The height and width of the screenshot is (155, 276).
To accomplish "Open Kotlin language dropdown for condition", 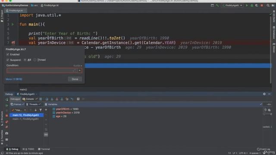I will point(78,66).
